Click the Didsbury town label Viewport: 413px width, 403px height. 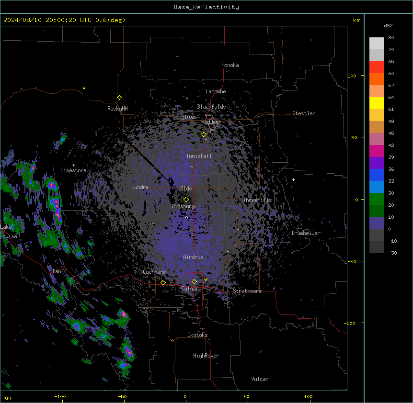coord(184,206)
